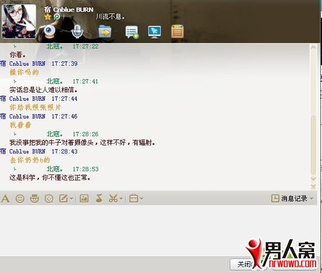Viewport: 322px width, 273px height.
Task: Start a video call with the webcam icon
Action: pos(49,31)
